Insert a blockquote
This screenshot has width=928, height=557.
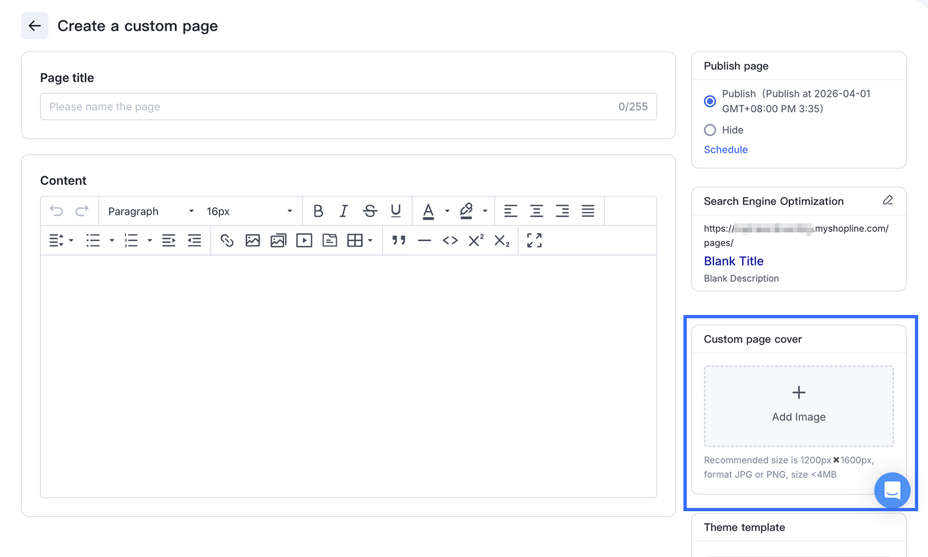coord(398,240)
